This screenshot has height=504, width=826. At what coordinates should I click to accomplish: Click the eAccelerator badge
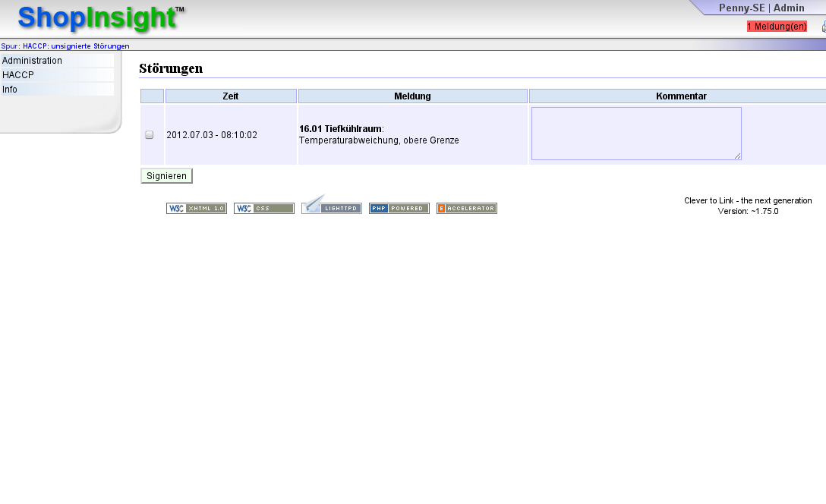click(467, 209)
